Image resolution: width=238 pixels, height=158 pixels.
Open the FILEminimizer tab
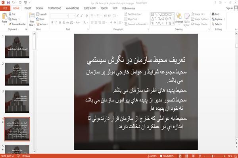[129, 8]
